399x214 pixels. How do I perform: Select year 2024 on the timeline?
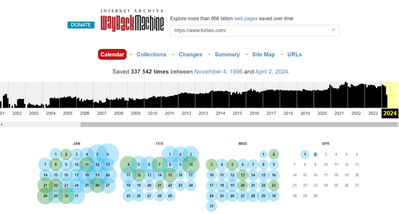tap(390, 113)
